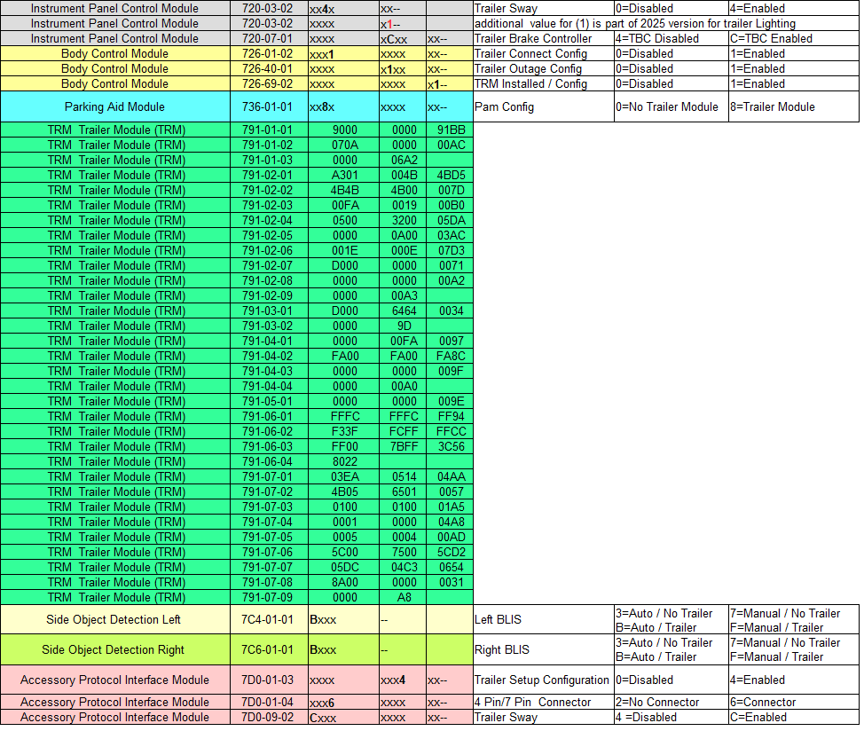Click the 4=TBC Disabled cell
This screenshot has height=731, width=864.
point(672,38)
